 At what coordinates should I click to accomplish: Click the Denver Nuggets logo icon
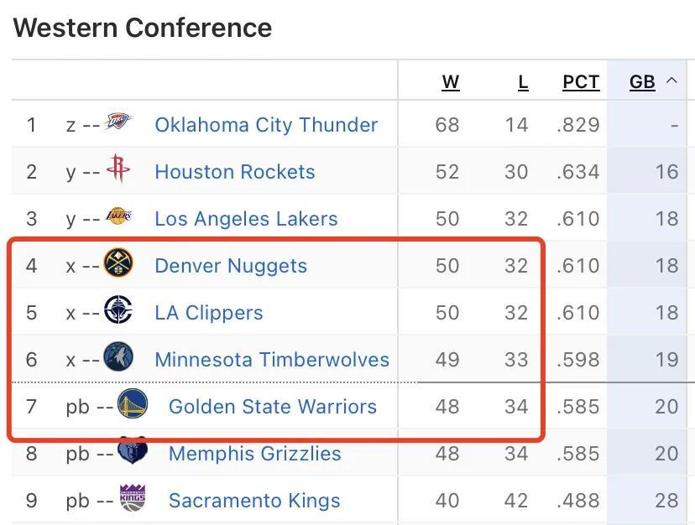tap(118, 264)
